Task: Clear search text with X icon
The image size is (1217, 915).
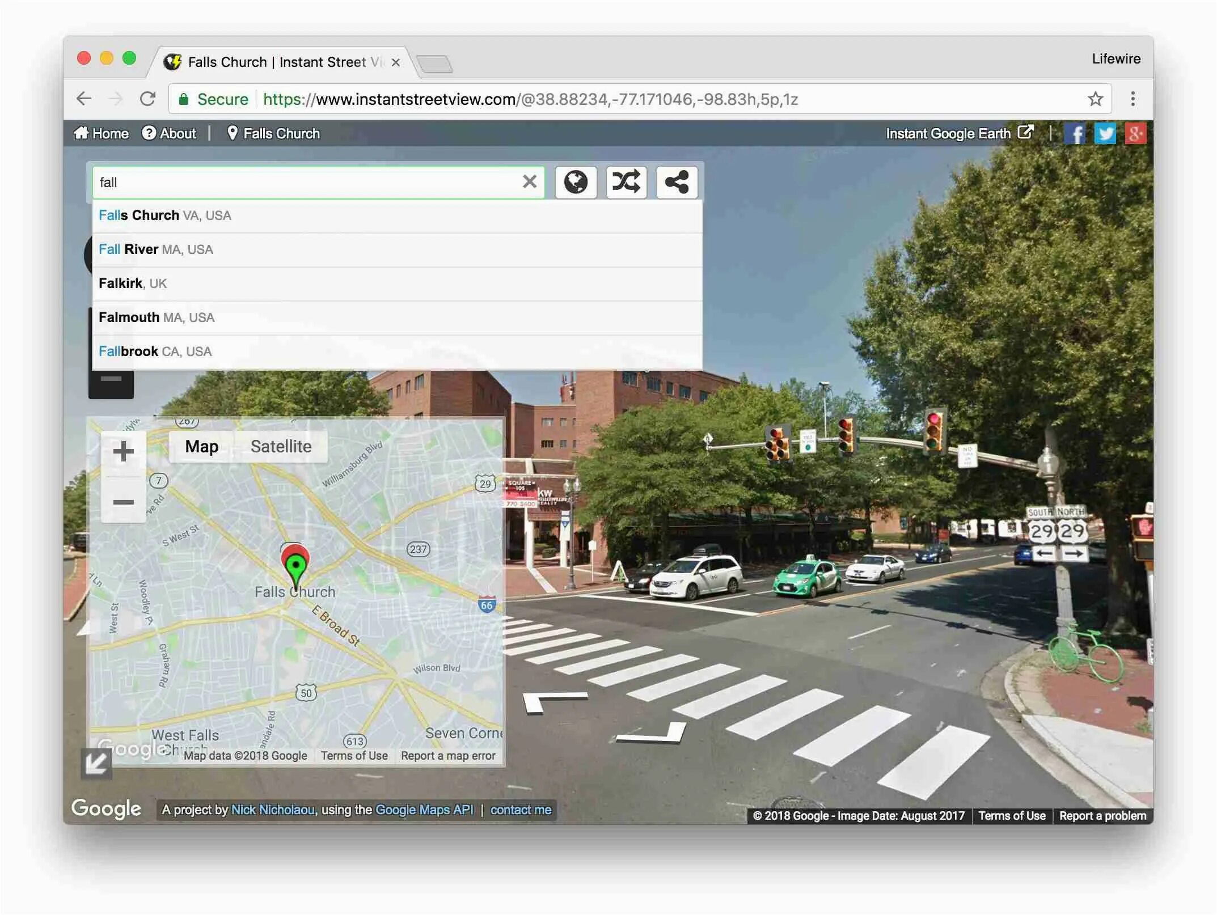Action: tap(530, 182)
